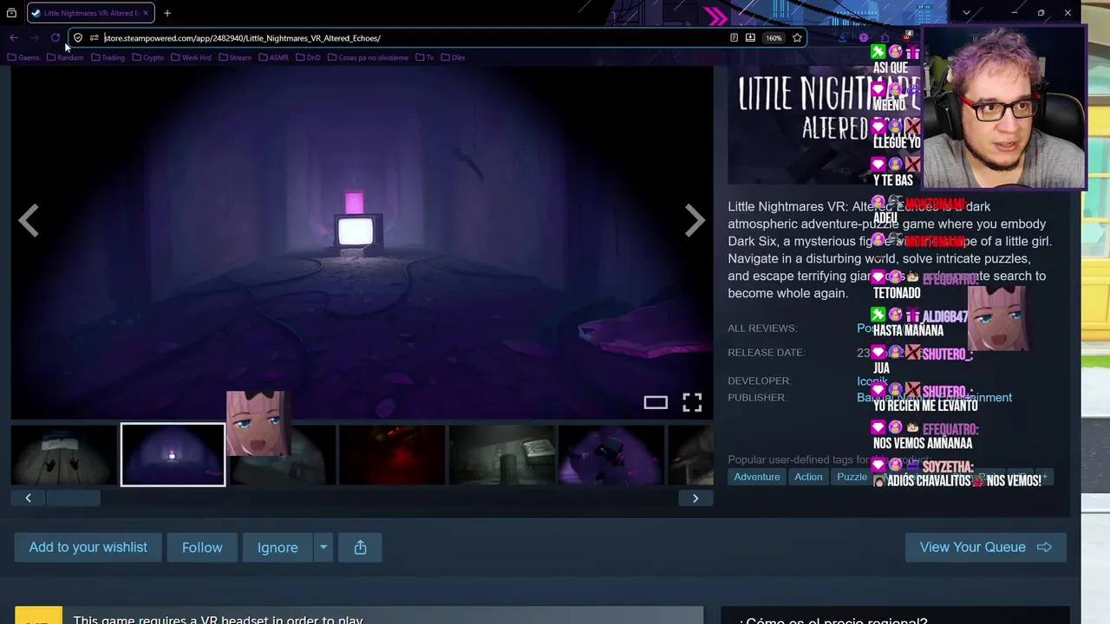This screenshot has width=1110, height=624.
Task: Open the Cosas pa no olvidarme folder
Action: [369, 57]
